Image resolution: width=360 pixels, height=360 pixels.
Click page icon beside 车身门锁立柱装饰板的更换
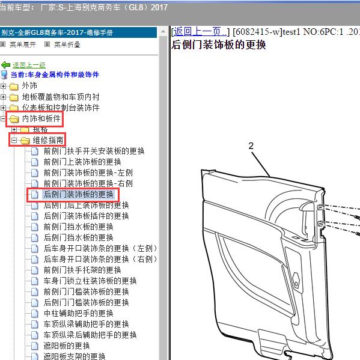35,281
